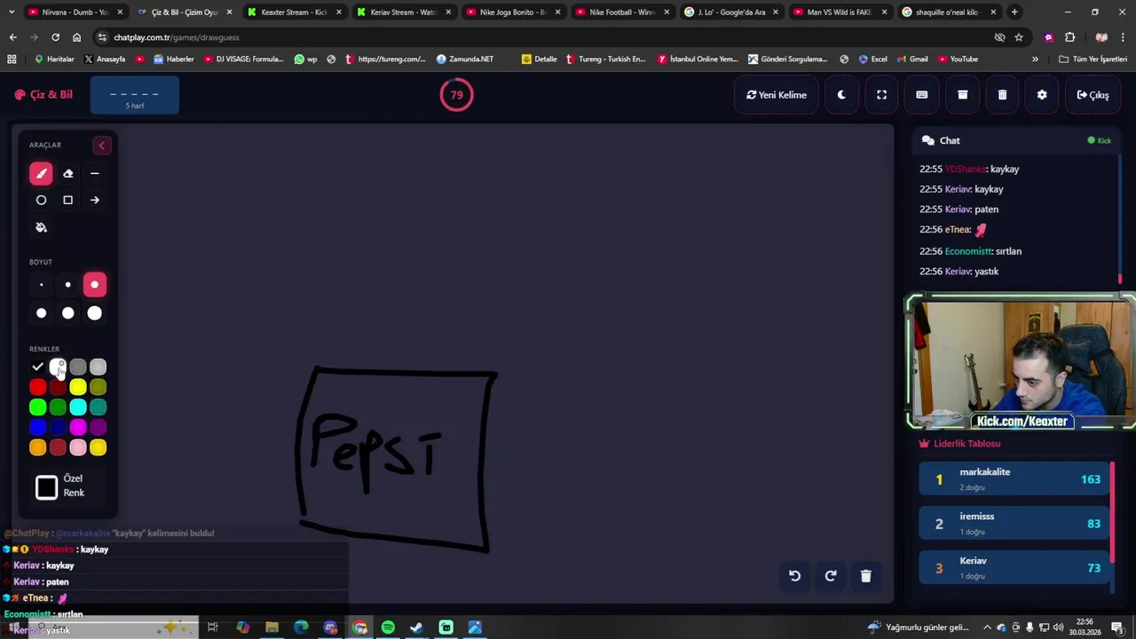Choose the second smallest brush size
The height and width of the screenshot is (639, 1136).
tap(67, 285)
